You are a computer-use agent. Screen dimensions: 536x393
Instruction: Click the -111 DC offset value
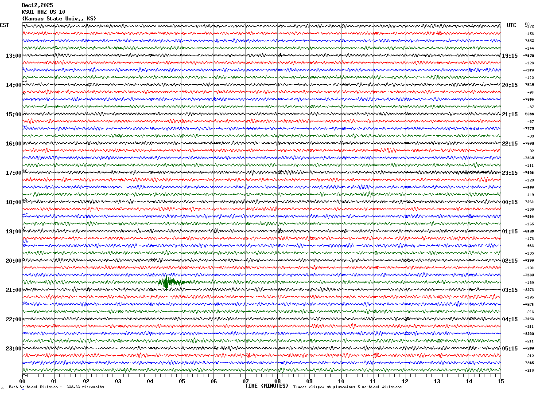529,165
